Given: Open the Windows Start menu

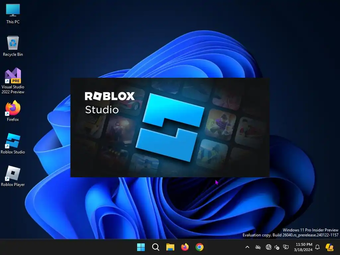Looking at the screenshot, I should point(141,247).
